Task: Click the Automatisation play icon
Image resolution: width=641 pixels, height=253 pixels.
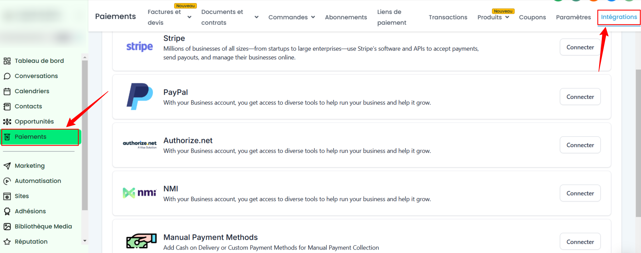Action: [7, 181]
